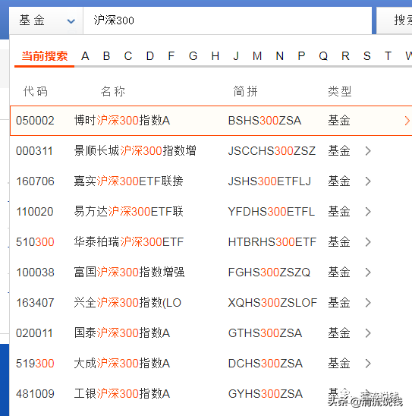Image resolution: width=412 pixels, height=416 pixels.
Task: Switch to letter tab P
Action: point(301,56)
